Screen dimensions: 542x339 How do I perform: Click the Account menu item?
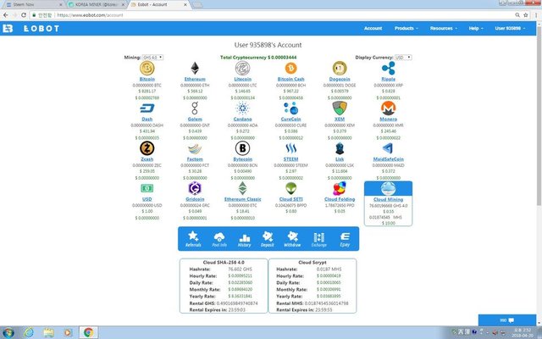[373, 28]
